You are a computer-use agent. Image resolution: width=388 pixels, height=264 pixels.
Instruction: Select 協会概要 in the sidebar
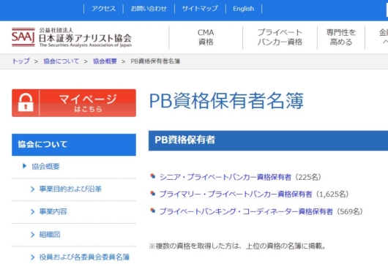[x=45, y=166]
